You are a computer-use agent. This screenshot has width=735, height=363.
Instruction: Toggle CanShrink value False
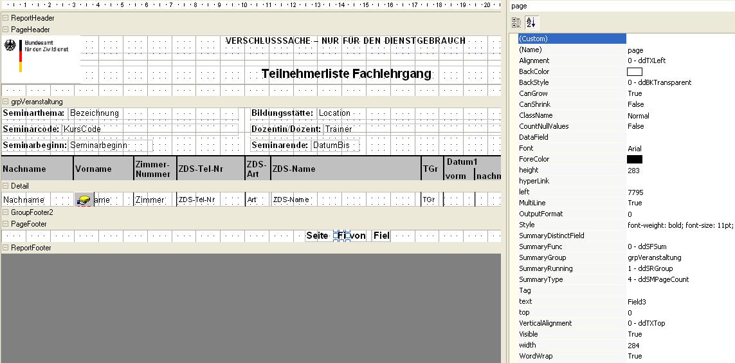click(x=635, y=104)
